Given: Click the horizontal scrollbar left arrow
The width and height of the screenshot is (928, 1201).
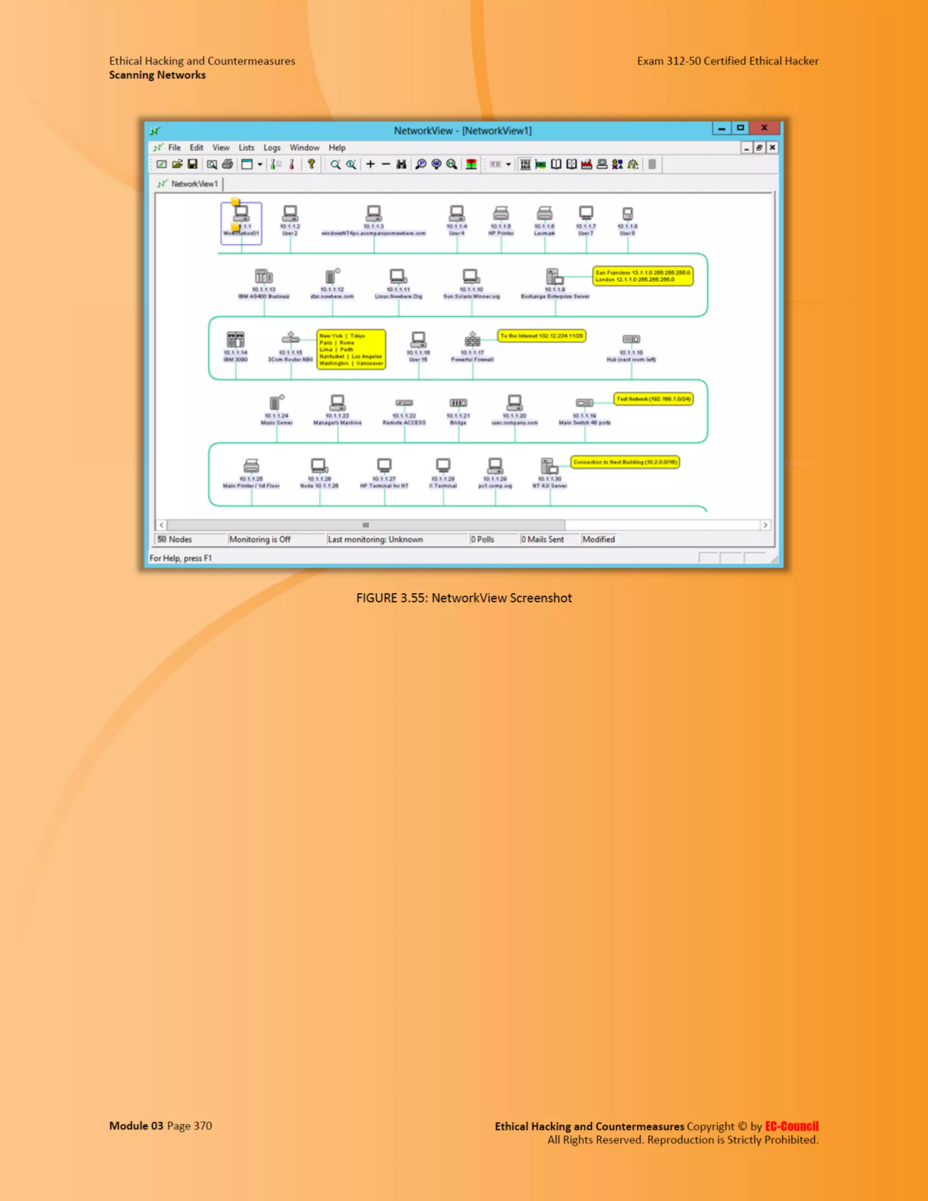Looking at the screenshot, I should [162, 525].
